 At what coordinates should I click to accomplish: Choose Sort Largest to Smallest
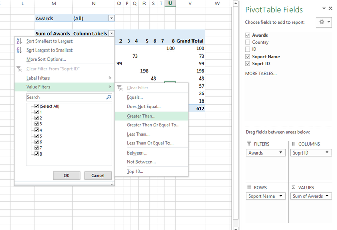tap(64, 50)
